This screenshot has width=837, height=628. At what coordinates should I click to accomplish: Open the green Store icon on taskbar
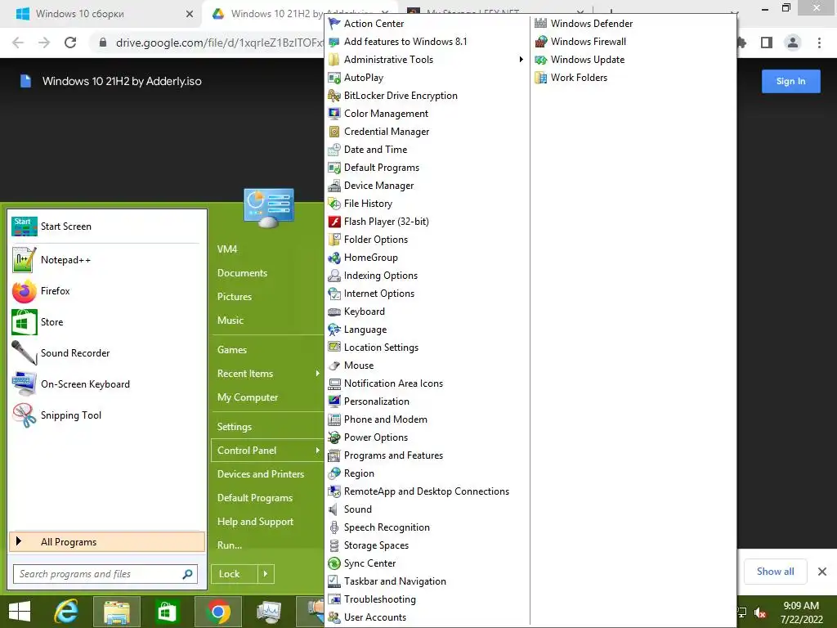click(x=167, y=612)
